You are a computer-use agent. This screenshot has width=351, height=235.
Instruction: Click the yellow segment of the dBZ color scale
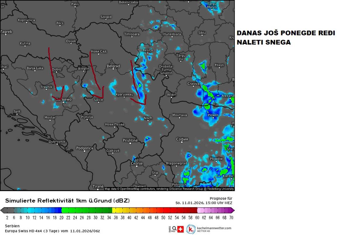[x=123, y=210]
